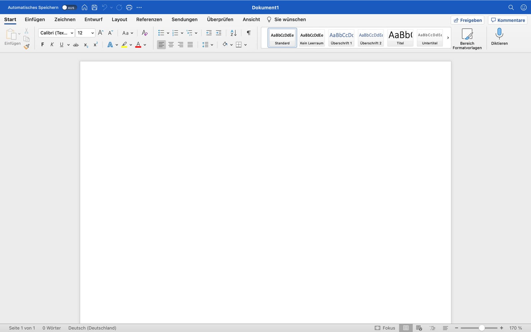Toggle strikethrough formatting
Screen dimensions: 531x332
coord(76,44)
